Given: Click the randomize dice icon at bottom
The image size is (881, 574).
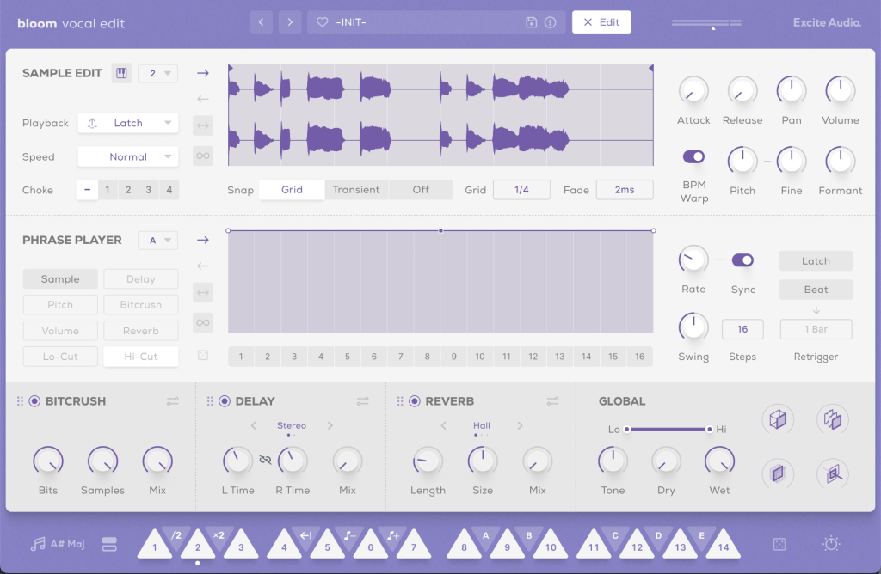Looking at the screenshot, I should tap(778, 545).
